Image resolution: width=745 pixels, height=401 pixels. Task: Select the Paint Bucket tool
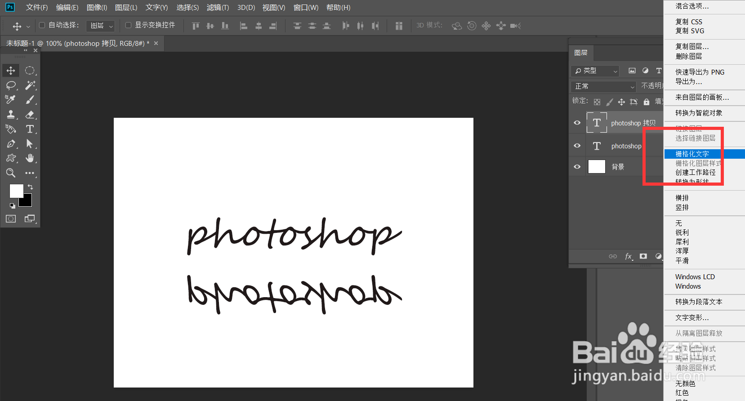coord(11,129)
